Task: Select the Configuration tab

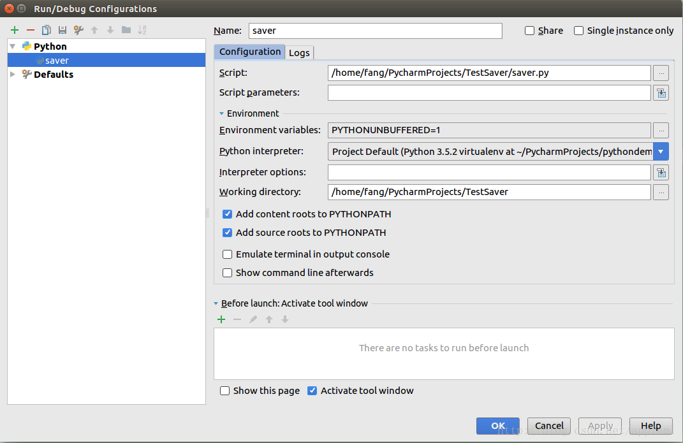Action: pyautogui.click(x=249, y=52)
